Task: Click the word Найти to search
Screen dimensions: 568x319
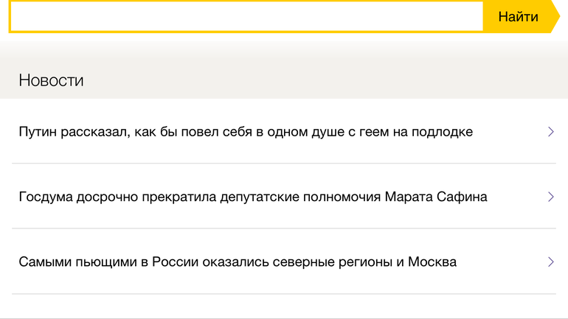Action: click(518, 17)
